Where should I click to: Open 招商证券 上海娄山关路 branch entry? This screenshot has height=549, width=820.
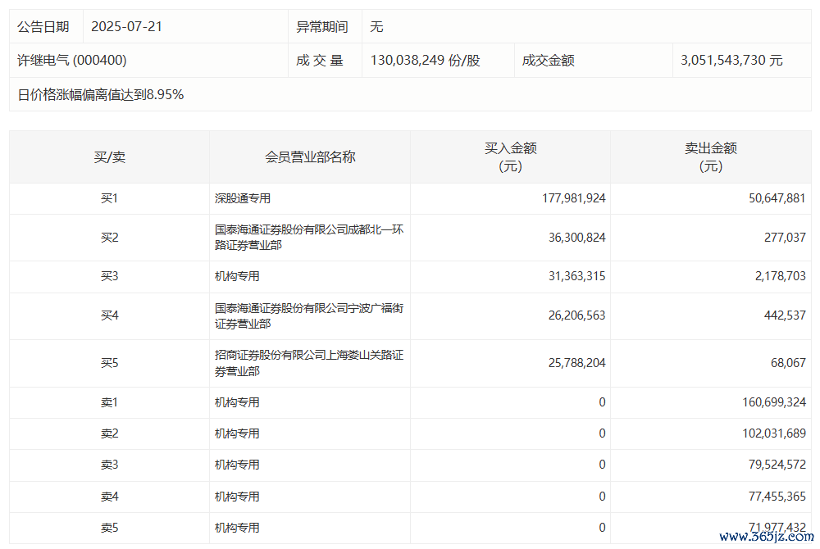pyautogui.click(x=309, y=363)
